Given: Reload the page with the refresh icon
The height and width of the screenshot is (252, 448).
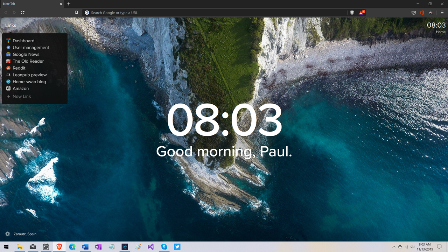Looking at the screenshot, I should pyautogui.click(x=23, y=13).
